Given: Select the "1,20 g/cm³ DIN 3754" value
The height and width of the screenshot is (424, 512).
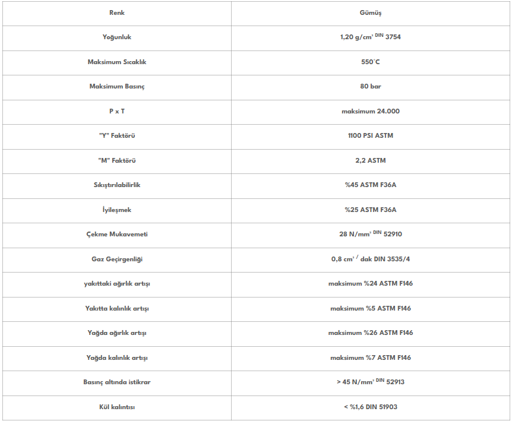Looking at the screenshot, I should coord(370,37).
